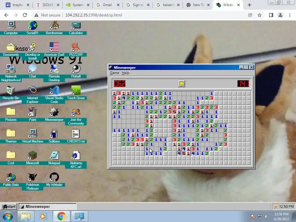Reload the page in the browser
Image resolution: width=296 pixels, height=222 pixels.
[x=25, y=15]
